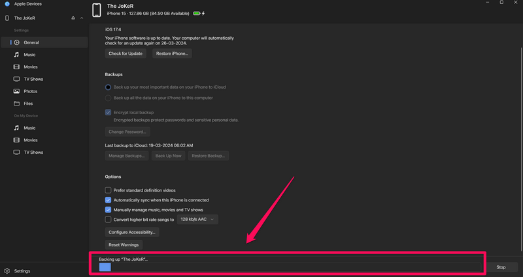Open Movies under On My Device

44,140
